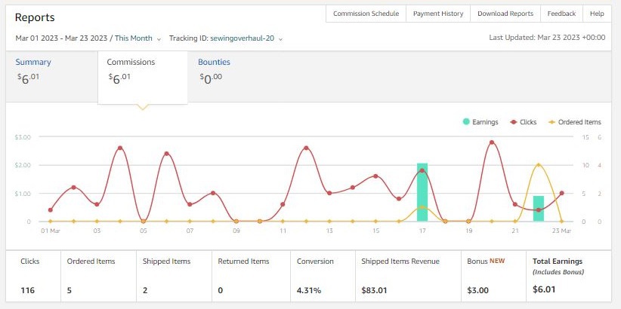The image size is (621, 309).
Task: Select the Clicks data point on 04 Mar
Action: click(x=120, y=148)
